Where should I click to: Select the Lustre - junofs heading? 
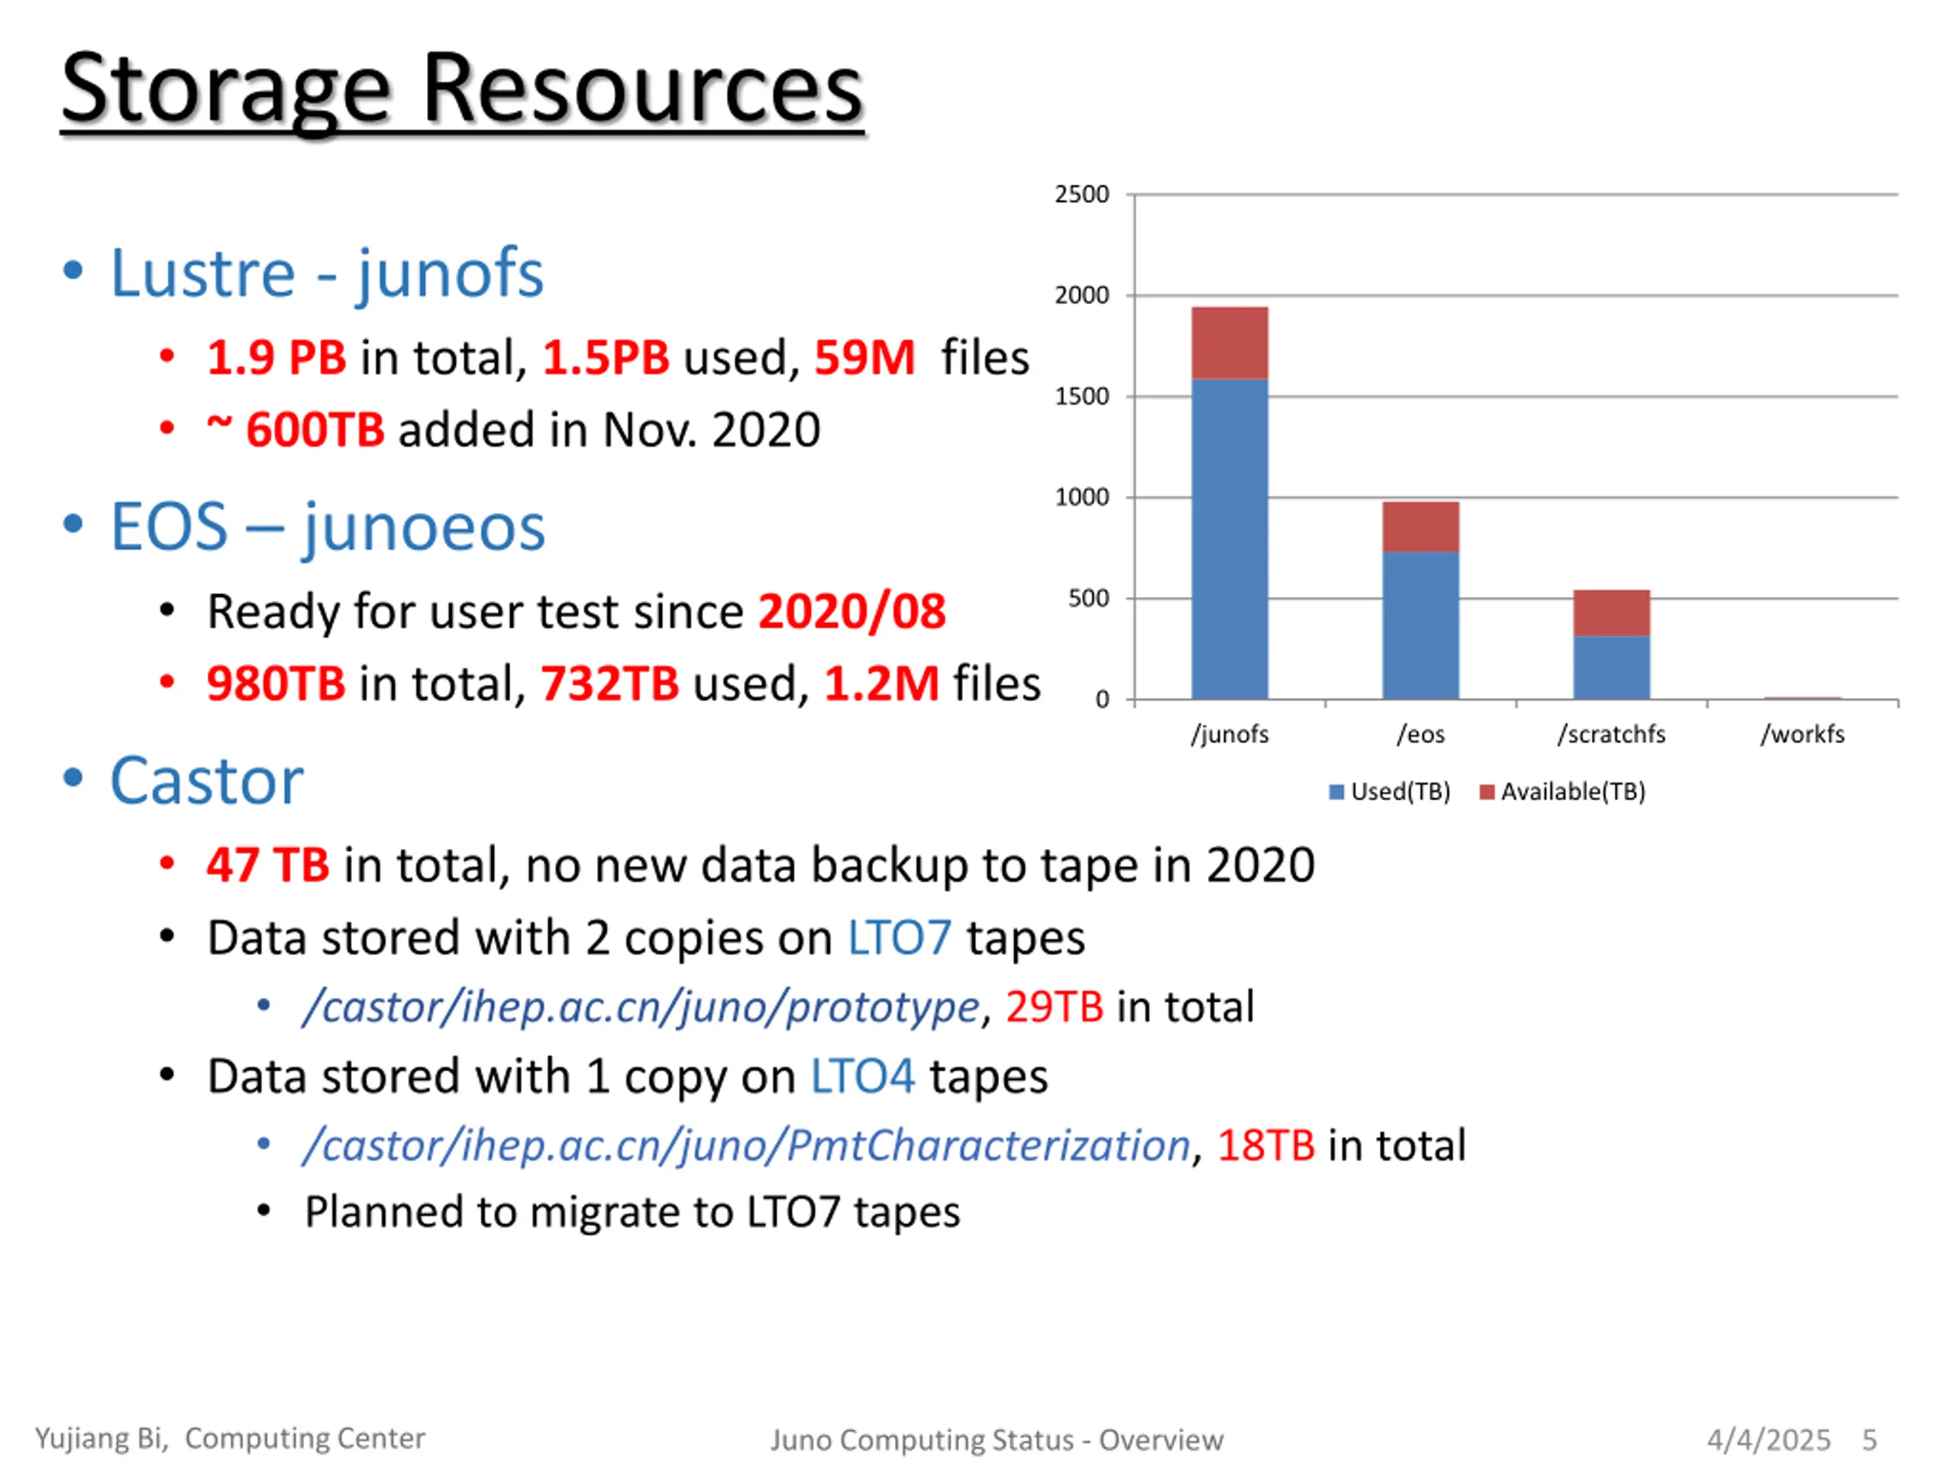click(x=326, y=273)
